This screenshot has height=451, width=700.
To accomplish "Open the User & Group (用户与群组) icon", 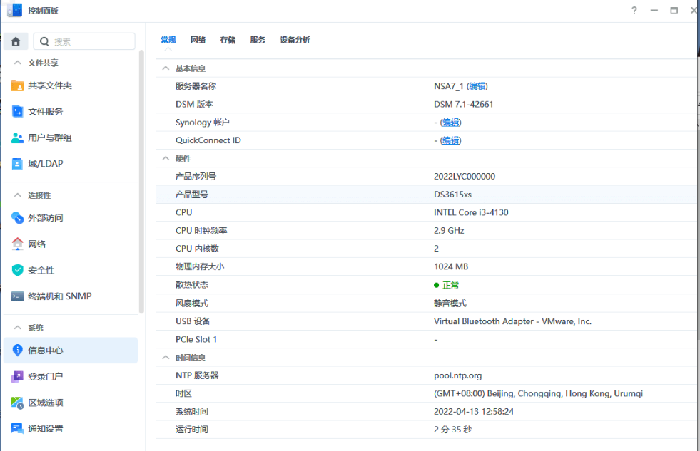I will (17, 138).
